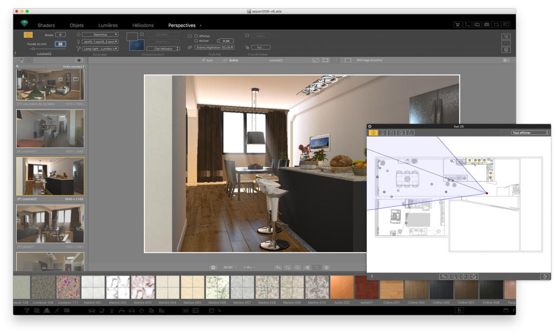The width and height of the screenshot is (557, 336).
Task: Select the cuisine01 perspective thumbnail
Action: [x=50, y=129]
